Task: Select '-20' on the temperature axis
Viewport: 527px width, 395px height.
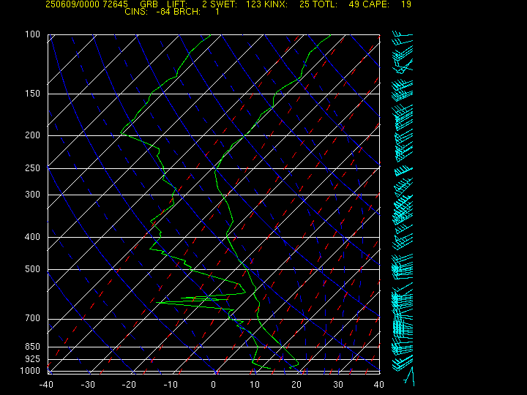Action: (130, 385)
